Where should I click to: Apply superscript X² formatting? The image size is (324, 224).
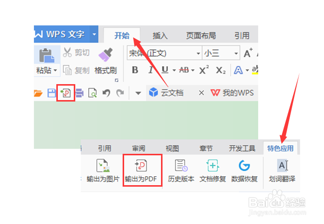point(204,70)
